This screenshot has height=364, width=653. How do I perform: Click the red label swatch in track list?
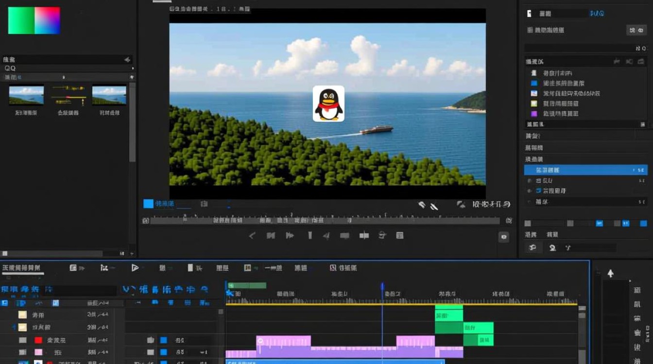pos(38,340)
